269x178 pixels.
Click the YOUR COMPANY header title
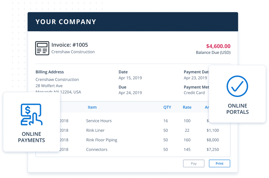click(66, 22)
